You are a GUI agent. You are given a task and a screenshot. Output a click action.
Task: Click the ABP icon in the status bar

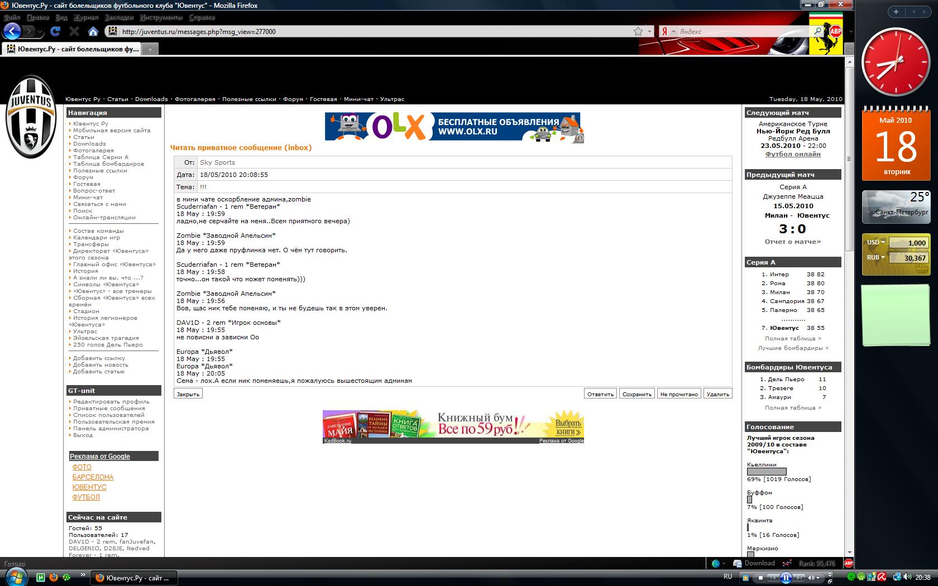click(x=848, y=563)
